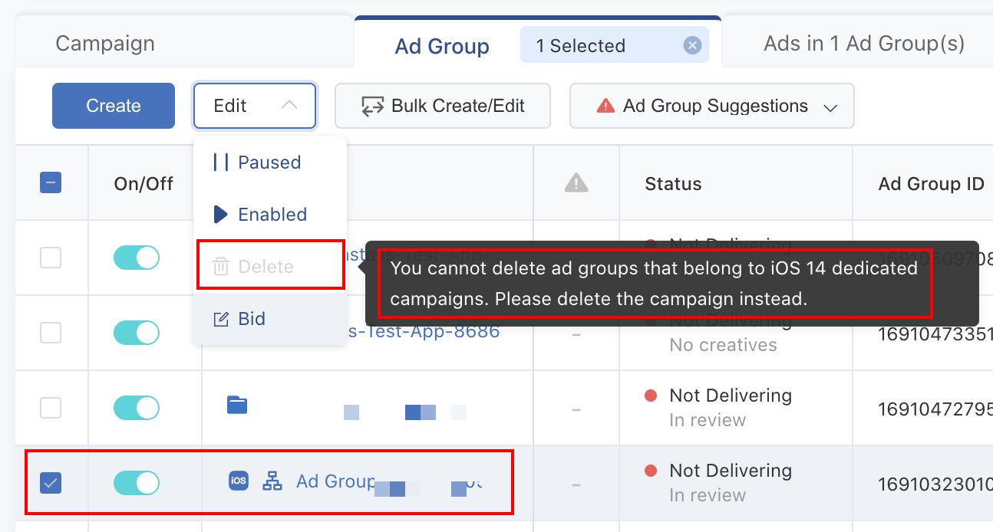Open the Ads in 1 Ad Group(s) tab
Image resolution: width=993 pixels, height=532 pixels.
(x=863, y=44)
